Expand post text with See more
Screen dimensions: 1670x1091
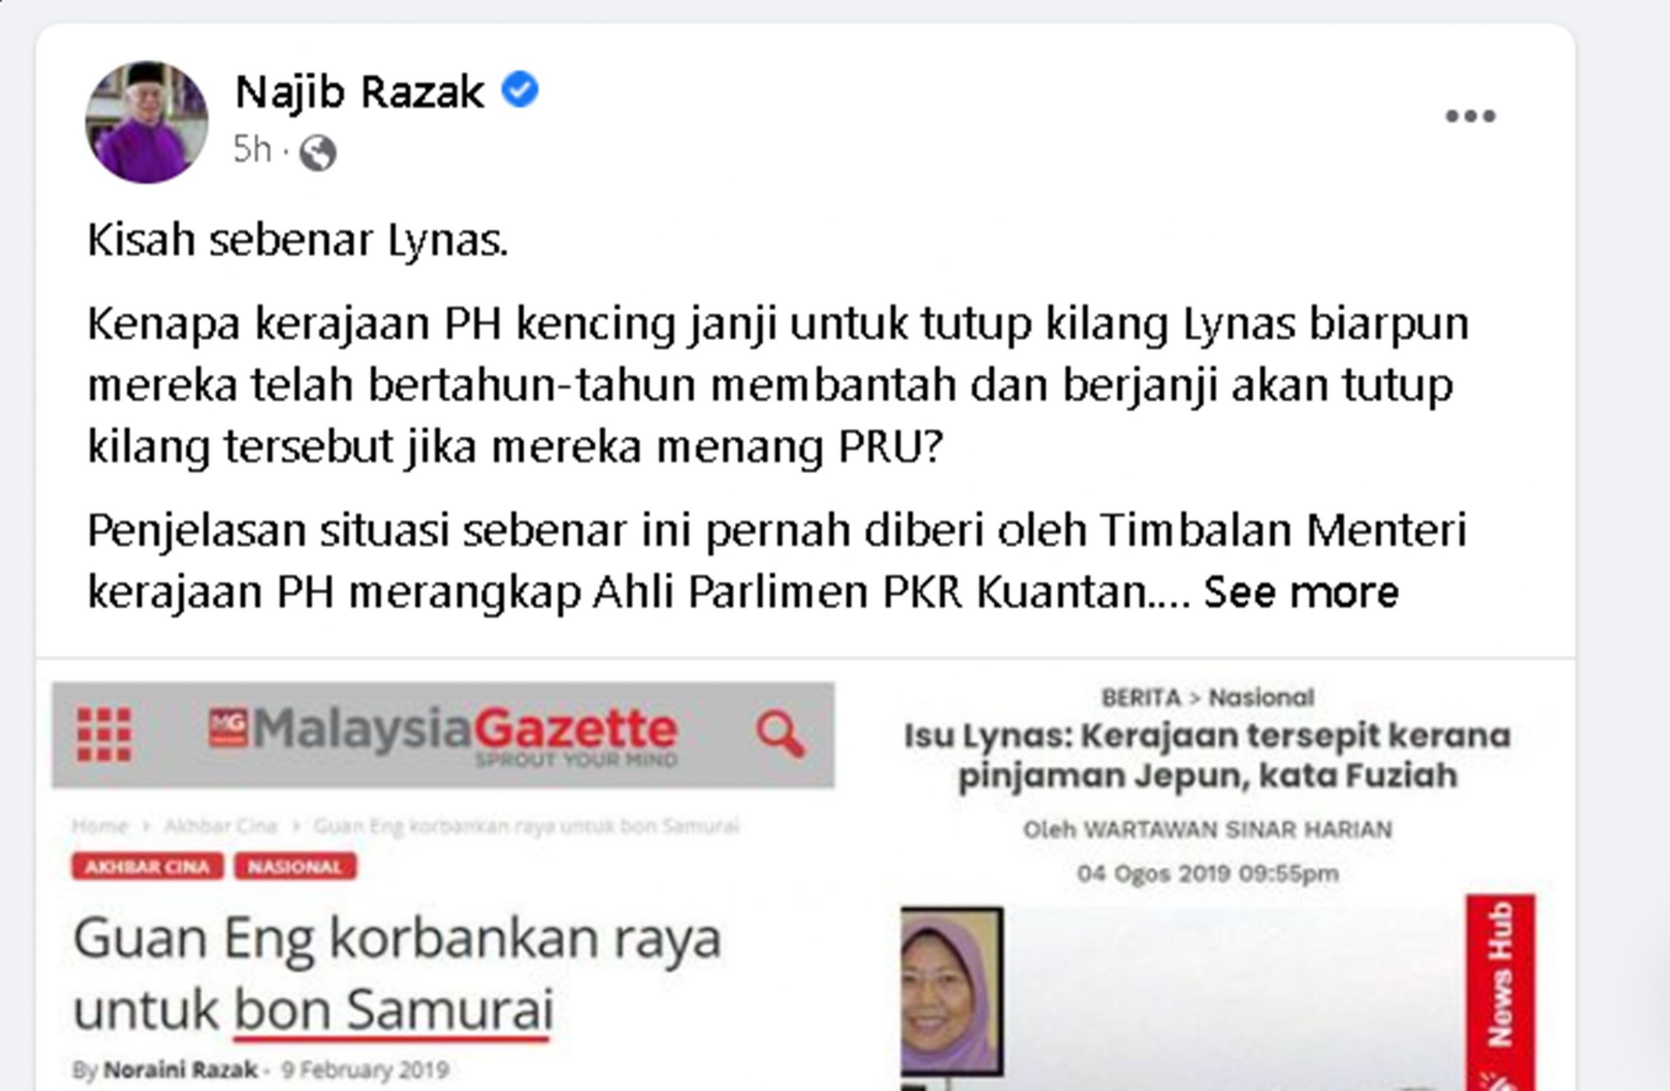click(1301, 592)
